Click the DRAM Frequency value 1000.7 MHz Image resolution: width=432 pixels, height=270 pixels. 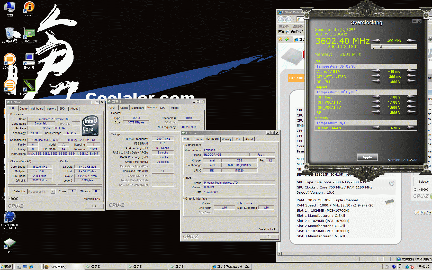point(163,139)
